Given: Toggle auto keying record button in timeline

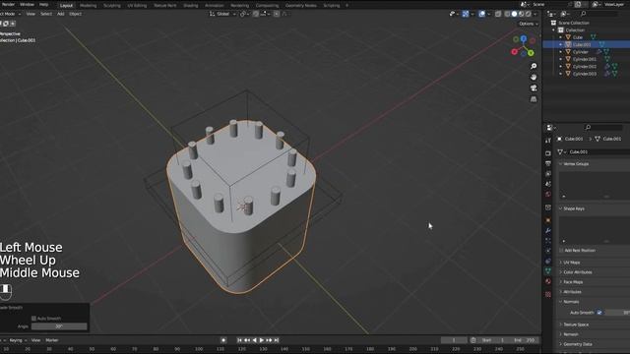Looking at the screenshot, I should coord(223,340).
